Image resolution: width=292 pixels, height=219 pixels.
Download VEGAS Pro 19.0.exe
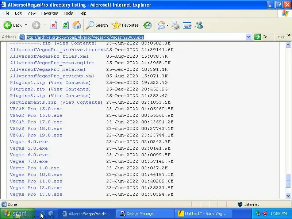tap(36, 135)
